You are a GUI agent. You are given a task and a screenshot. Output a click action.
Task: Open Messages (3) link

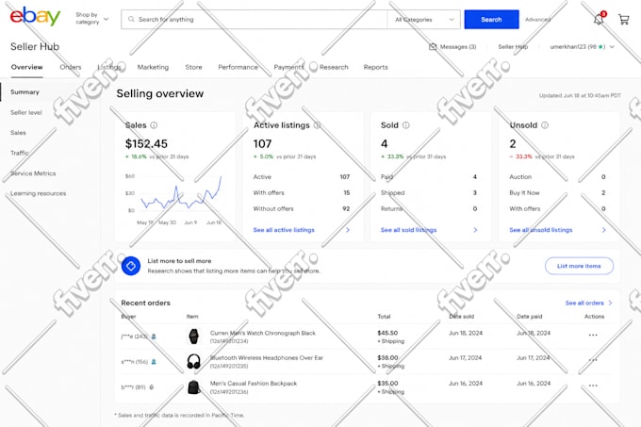458,46
